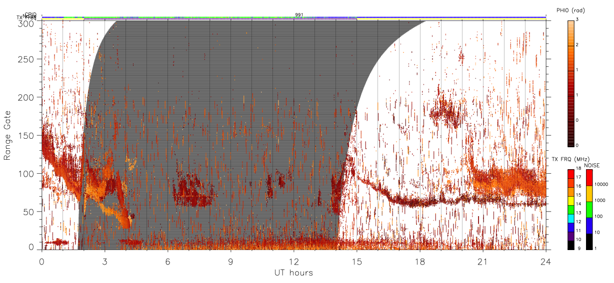Viewport: 614px width, 283px height.
Task: Click the green swatch in TX FRQ legend
Action: point(570,210)
